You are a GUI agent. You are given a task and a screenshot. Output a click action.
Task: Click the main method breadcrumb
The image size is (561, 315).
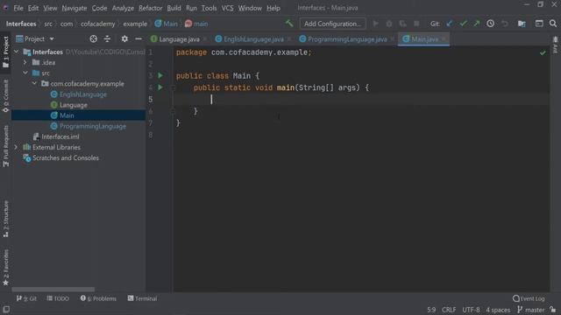196,24
